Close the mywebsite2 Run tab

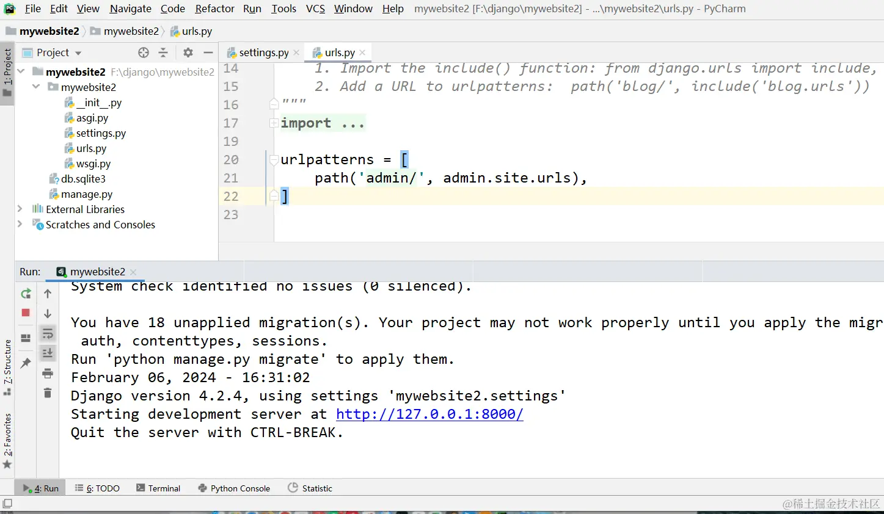click(133, 272)
